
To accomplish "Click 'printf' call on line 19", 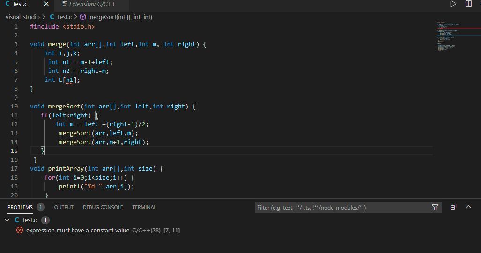I will point(70,187).
